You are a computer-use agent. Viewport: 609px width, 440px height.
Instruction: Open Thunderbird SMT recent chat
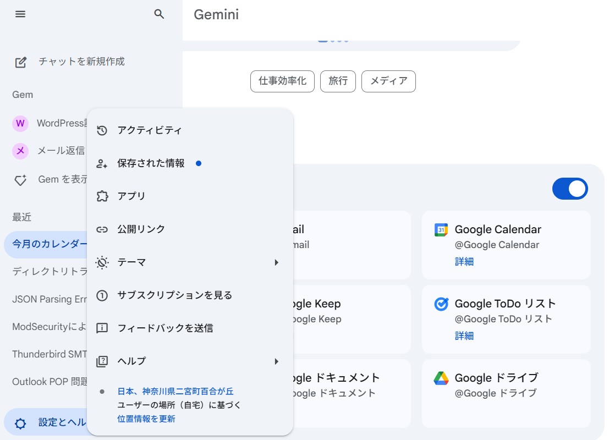pos(50,355)
